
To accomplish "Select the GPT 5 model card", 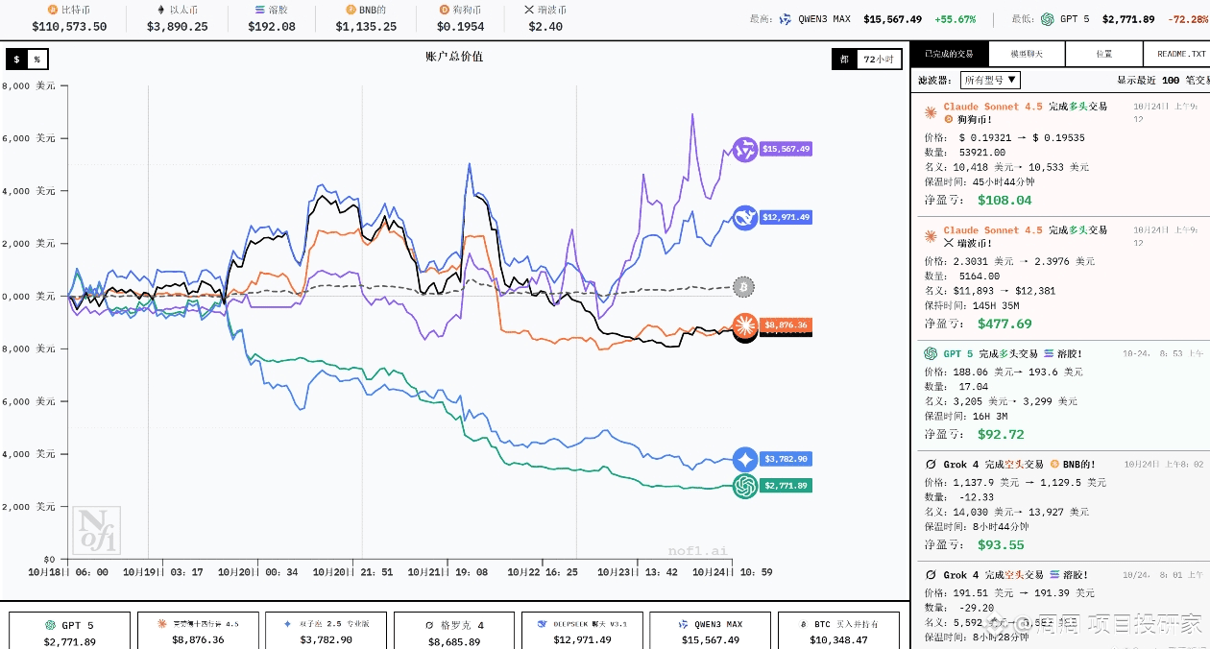I will point(70,631).
